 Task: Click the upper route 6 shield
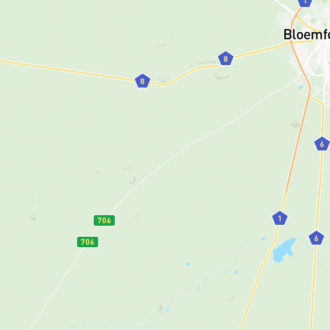[322, 144]
